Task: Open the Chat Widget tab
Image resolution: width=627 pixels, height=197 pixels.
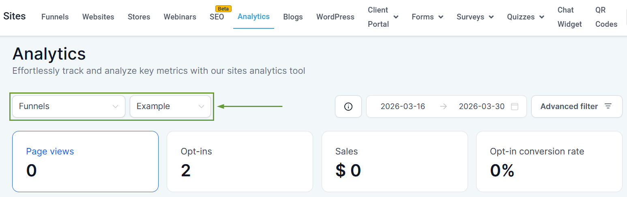Action: click(x=569, y=17)
